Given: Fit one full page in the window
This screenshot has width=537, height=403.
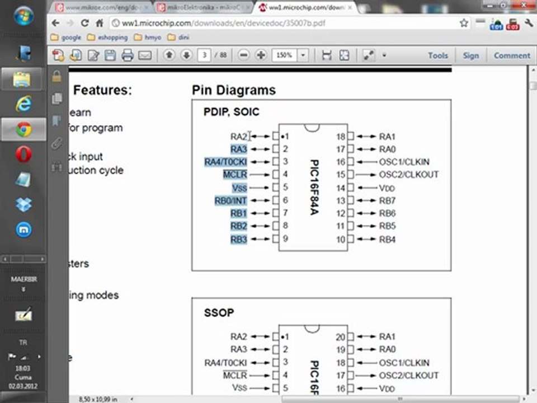Looking at the screenshot, I should (x=344, y=55).
